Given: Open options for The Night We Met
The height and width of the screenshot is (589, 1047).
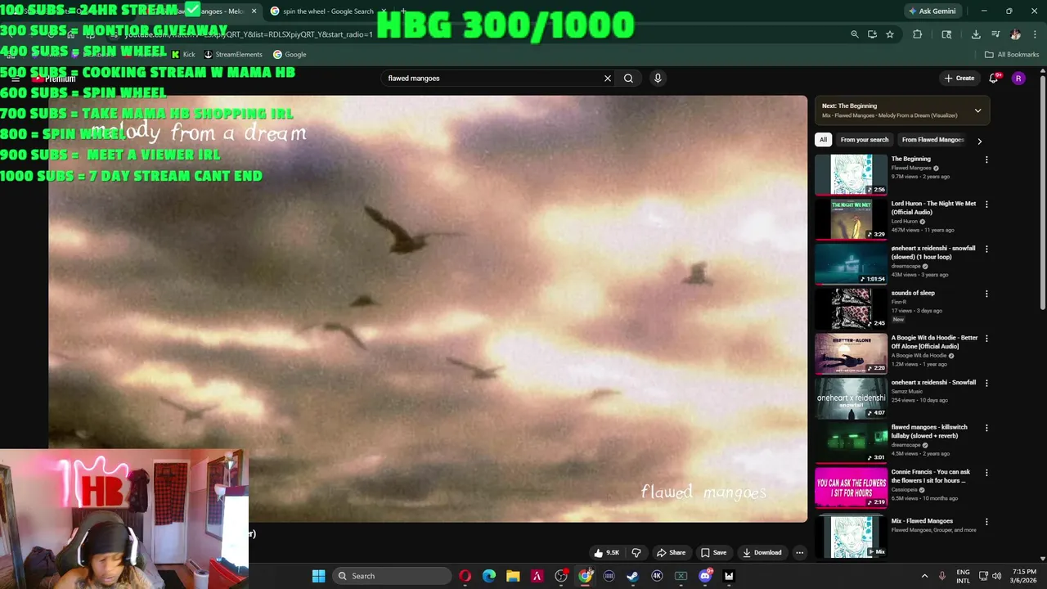Looking at the screenshot, I should coord(986,205).
